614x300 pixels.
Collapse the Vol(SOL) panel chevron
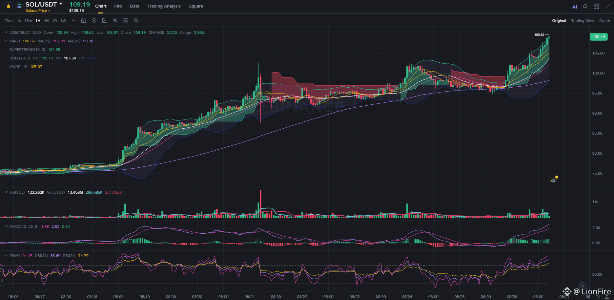[x=6, y=192]
